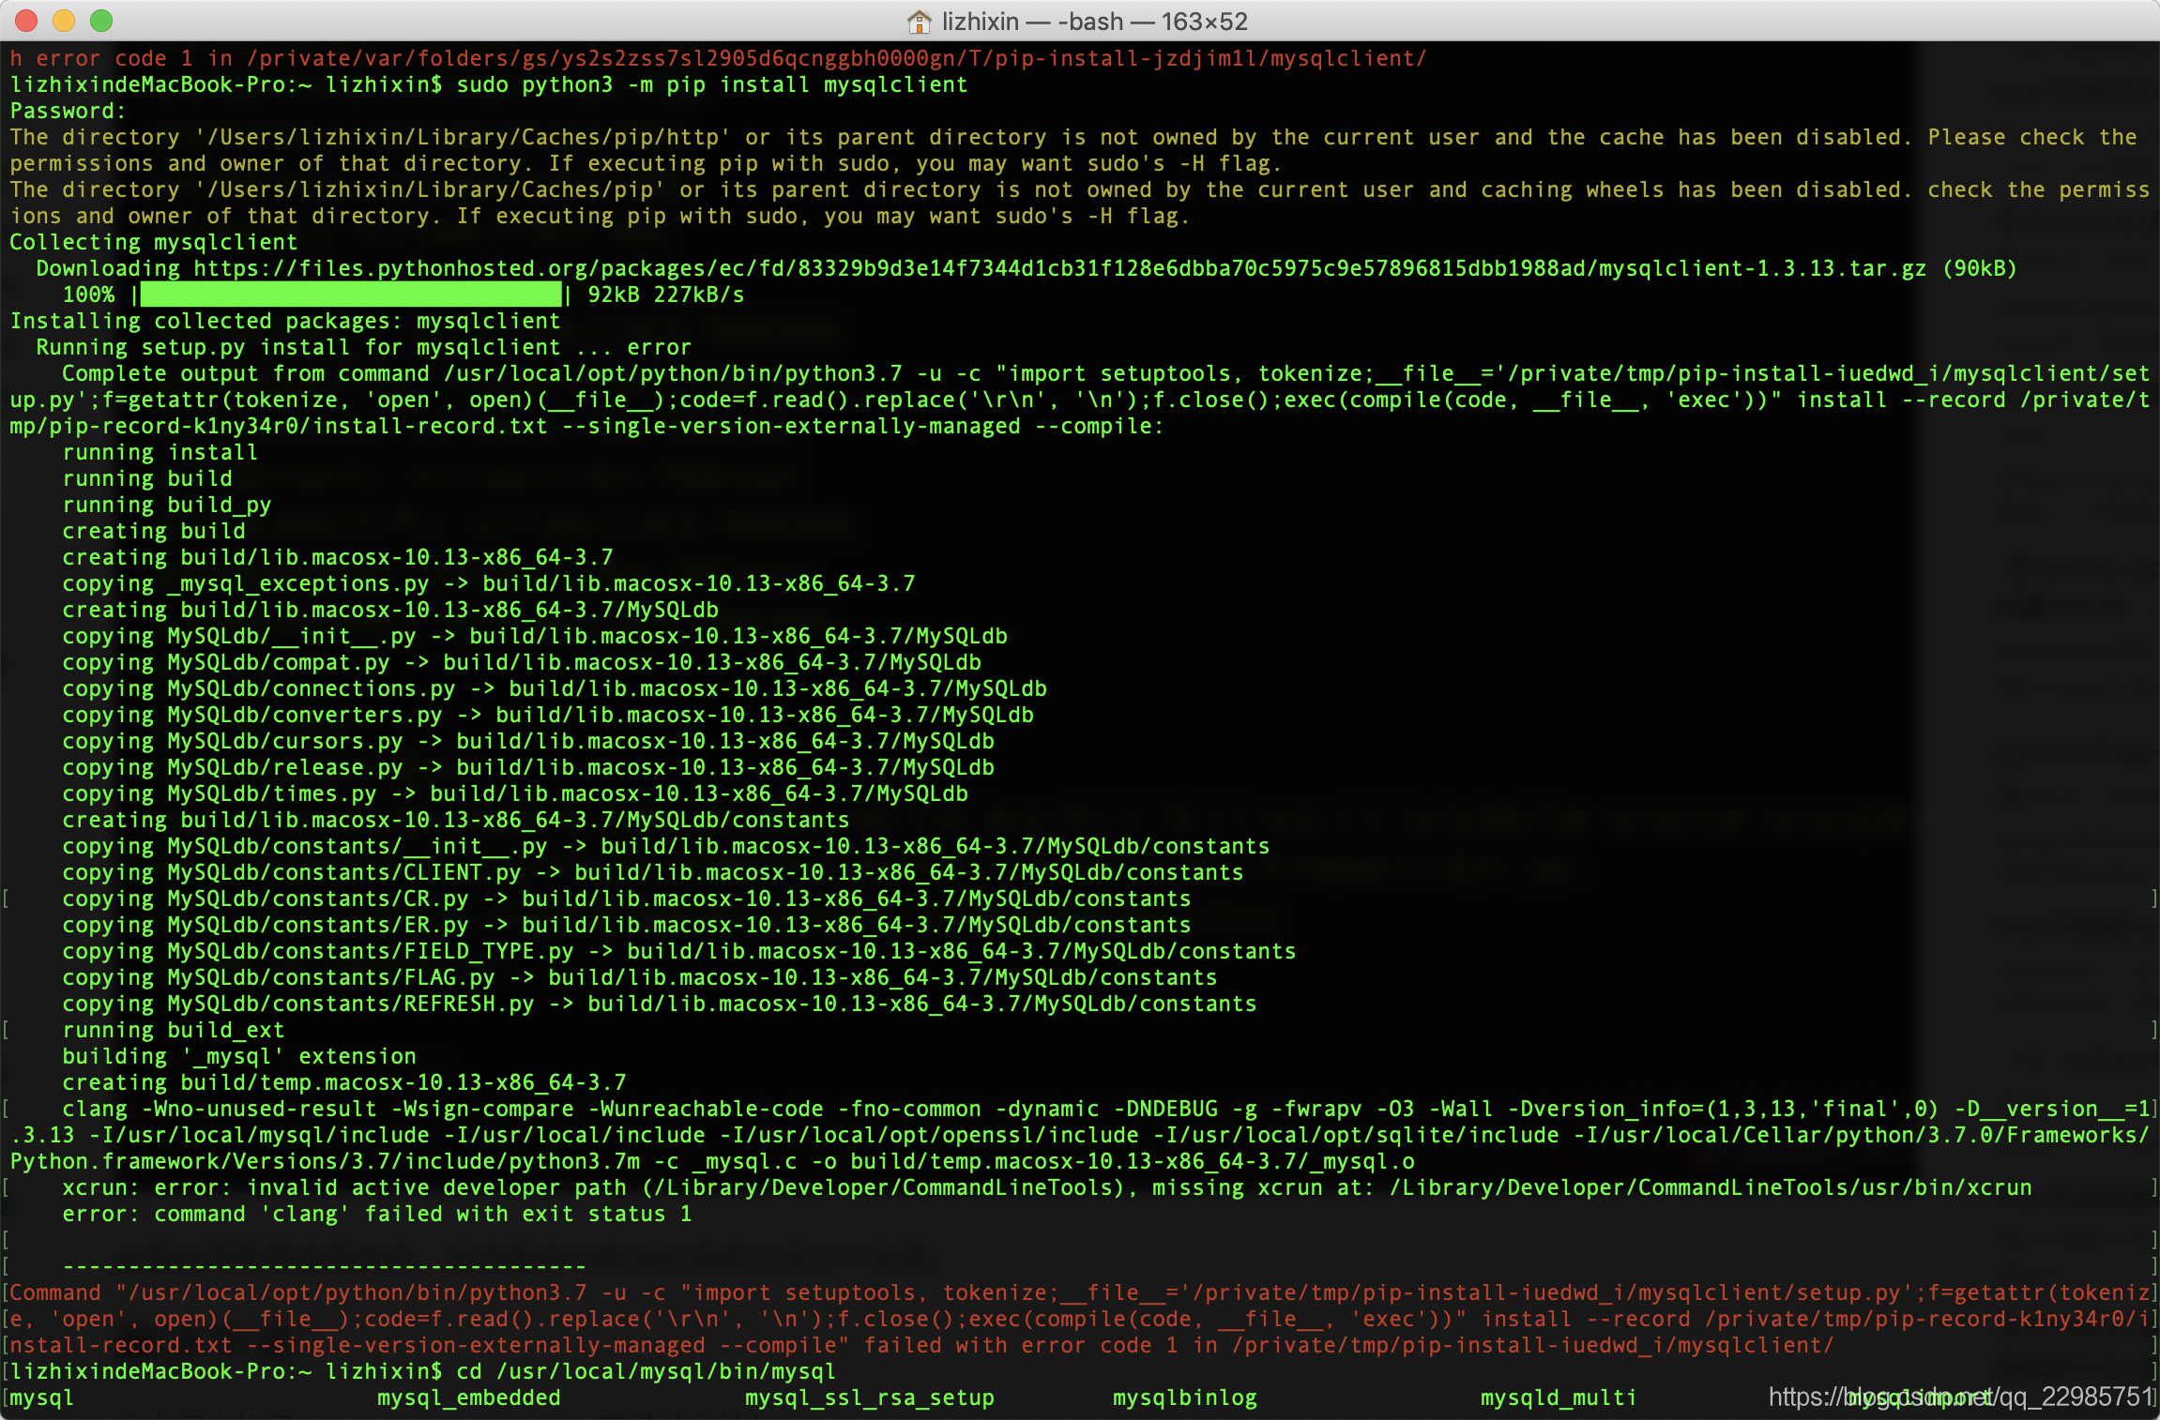Click the green zoom window button
This screenshot has width=2160, height=1420.
coord(101,20)
